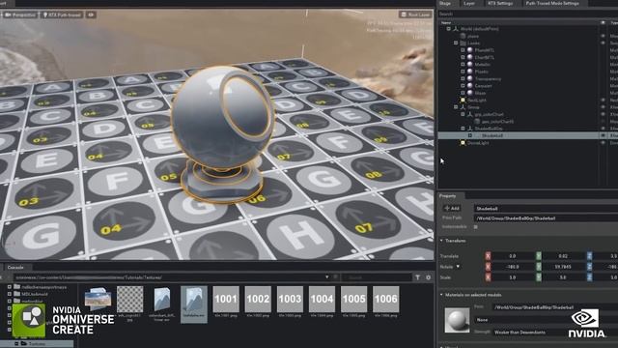Select the checkerboard texture thumbnail
618x348 pixels.
pyautogui.click(x=130, y=300)
